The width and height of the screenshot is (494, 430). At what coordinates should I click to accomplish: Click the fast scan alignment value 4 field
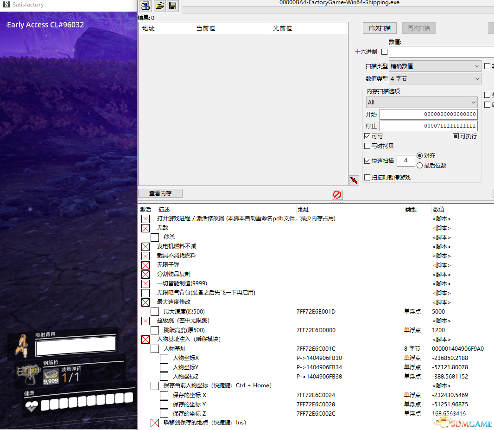tap(405, 161)
